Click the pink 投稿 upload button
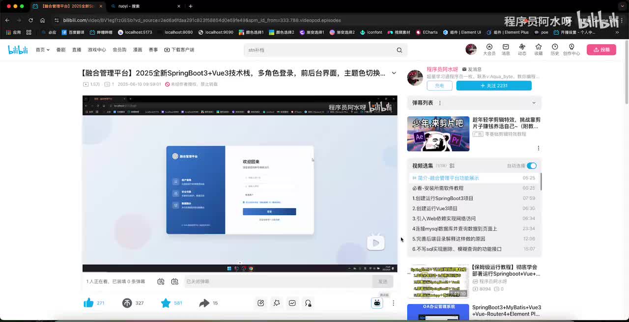This screenshot has width=629, height=322. [601, 50]
